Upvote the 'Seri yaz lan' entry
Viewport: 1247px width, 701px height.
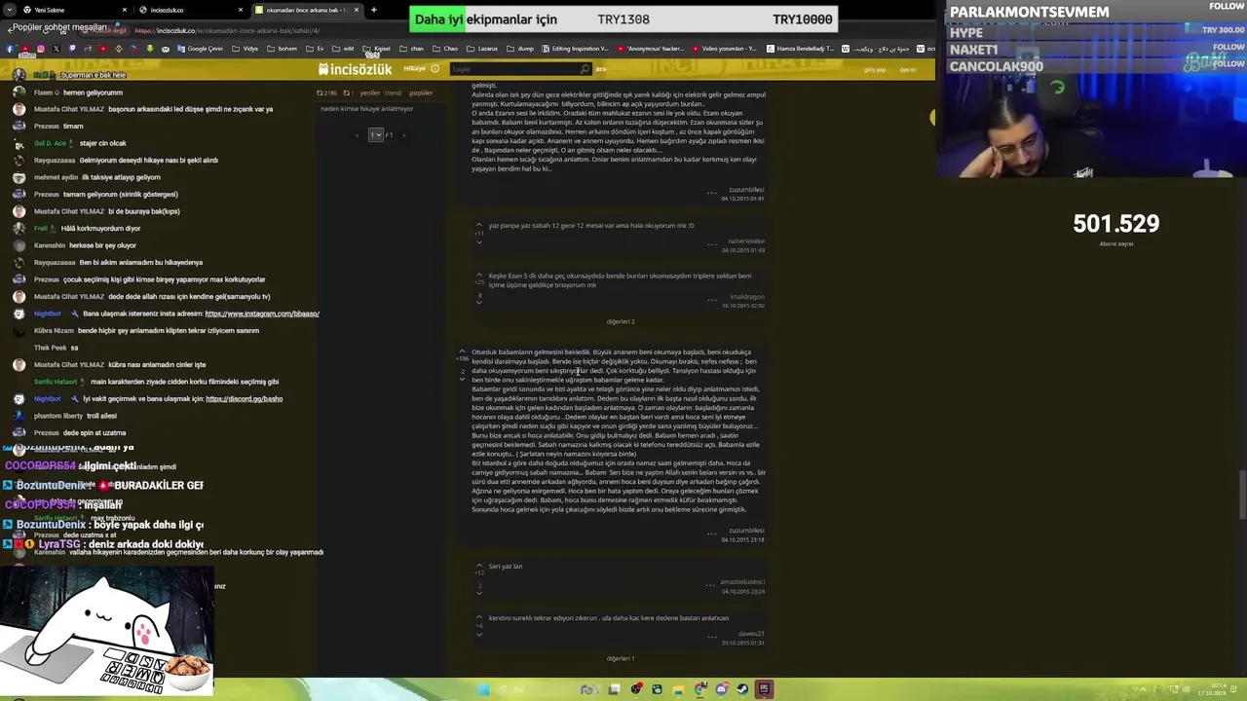(478, 566)
